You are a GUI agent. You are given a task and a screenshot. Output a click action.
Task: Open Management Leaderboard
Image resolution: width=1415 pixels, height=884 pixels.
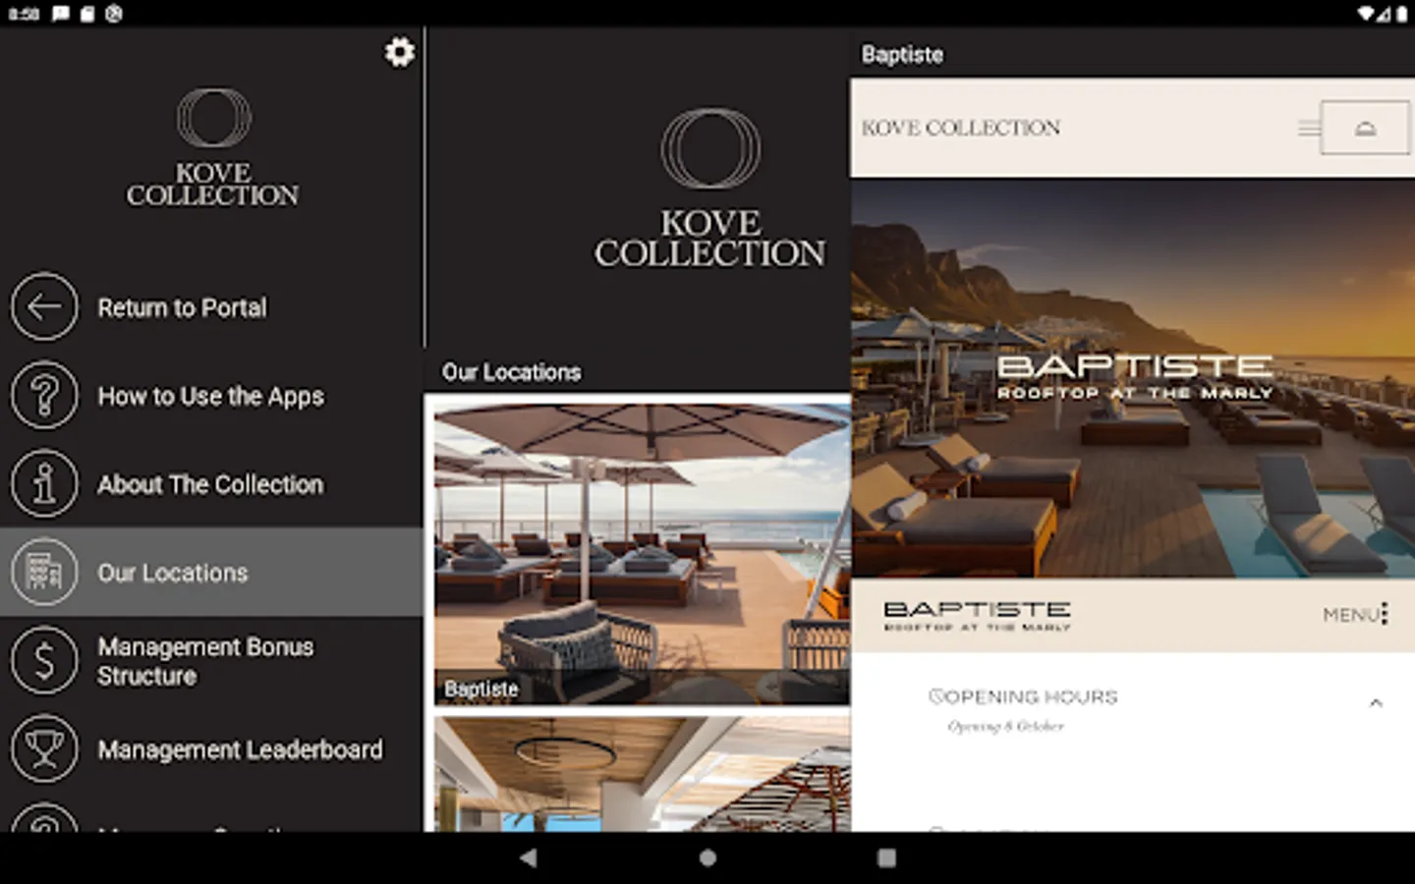pos(211,749)
